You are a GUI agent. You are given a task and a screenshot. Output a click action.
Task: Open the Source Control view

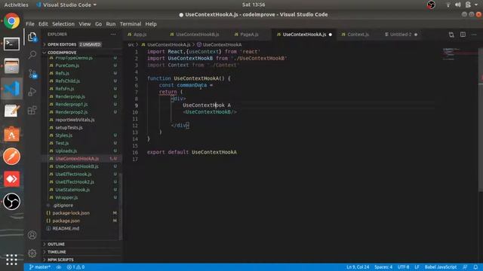point(32,74)
